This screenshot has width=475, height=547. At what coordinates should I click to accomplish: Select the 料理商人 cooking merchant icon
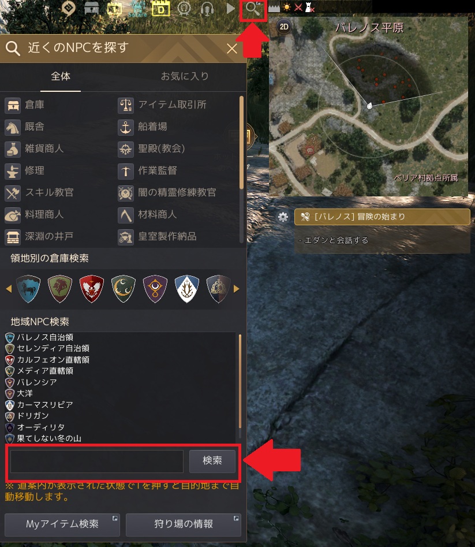pyautogui.click(x=13, y=215)
